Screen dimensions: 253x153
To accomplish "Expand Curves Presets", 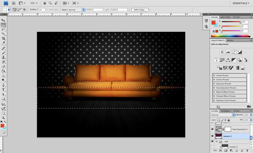I will pyautogui.click(x=214, y=80).
